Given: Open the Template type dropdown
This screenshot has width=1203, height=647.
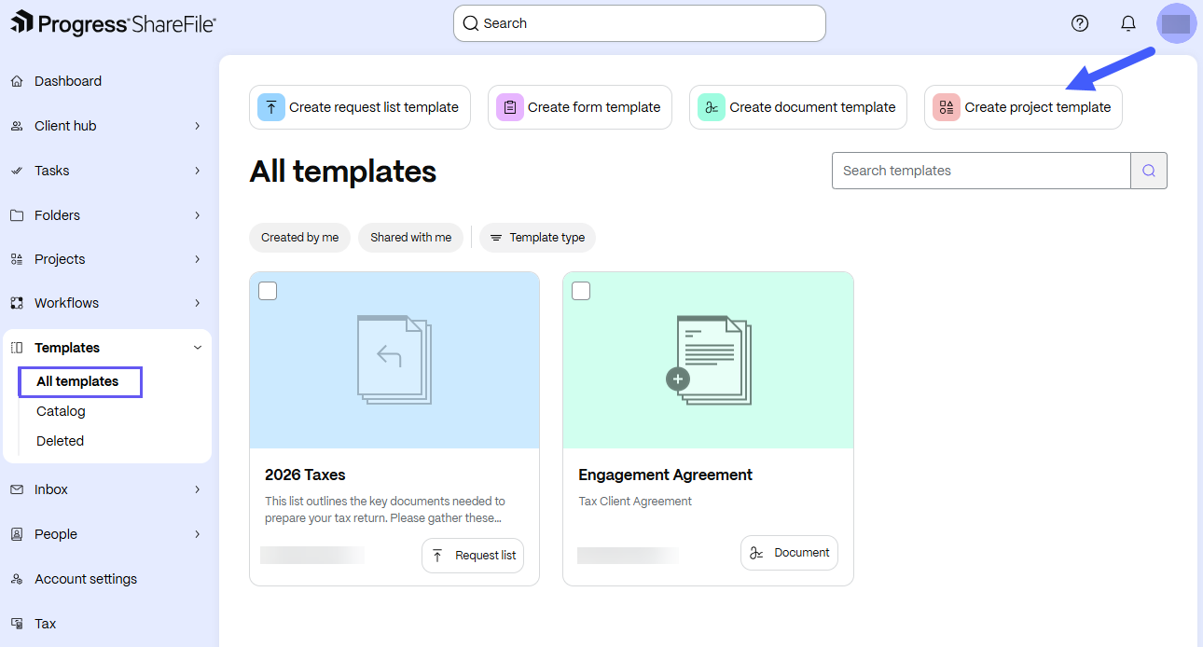Looking at the screenshot, I should pos(537,238).
